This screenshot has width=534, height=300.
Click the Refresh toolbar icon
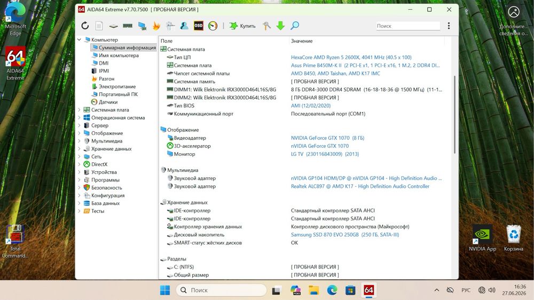pyautogui.click(x=85, y=26)
